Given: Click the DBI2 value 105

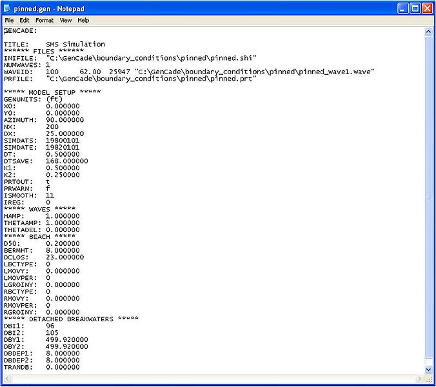Looking at the screenshot, I should pos(52,333).
